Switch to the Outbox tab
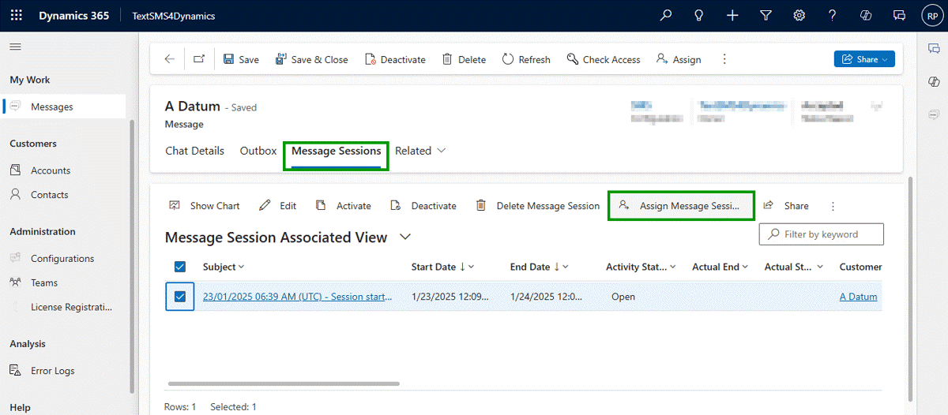 tap(258, 151)
